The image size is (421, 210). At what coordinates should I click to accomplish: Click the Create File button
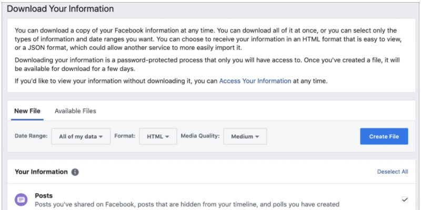[384, 136]
